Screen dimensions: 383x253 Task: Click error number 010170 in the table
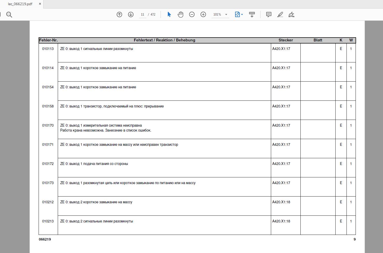[48, 125]
